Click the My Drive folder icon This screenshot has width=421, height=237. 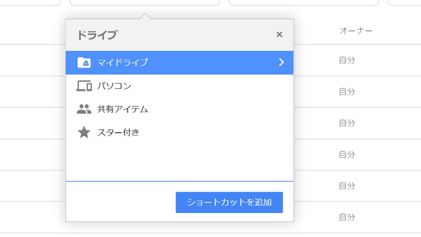pos(84,63)
